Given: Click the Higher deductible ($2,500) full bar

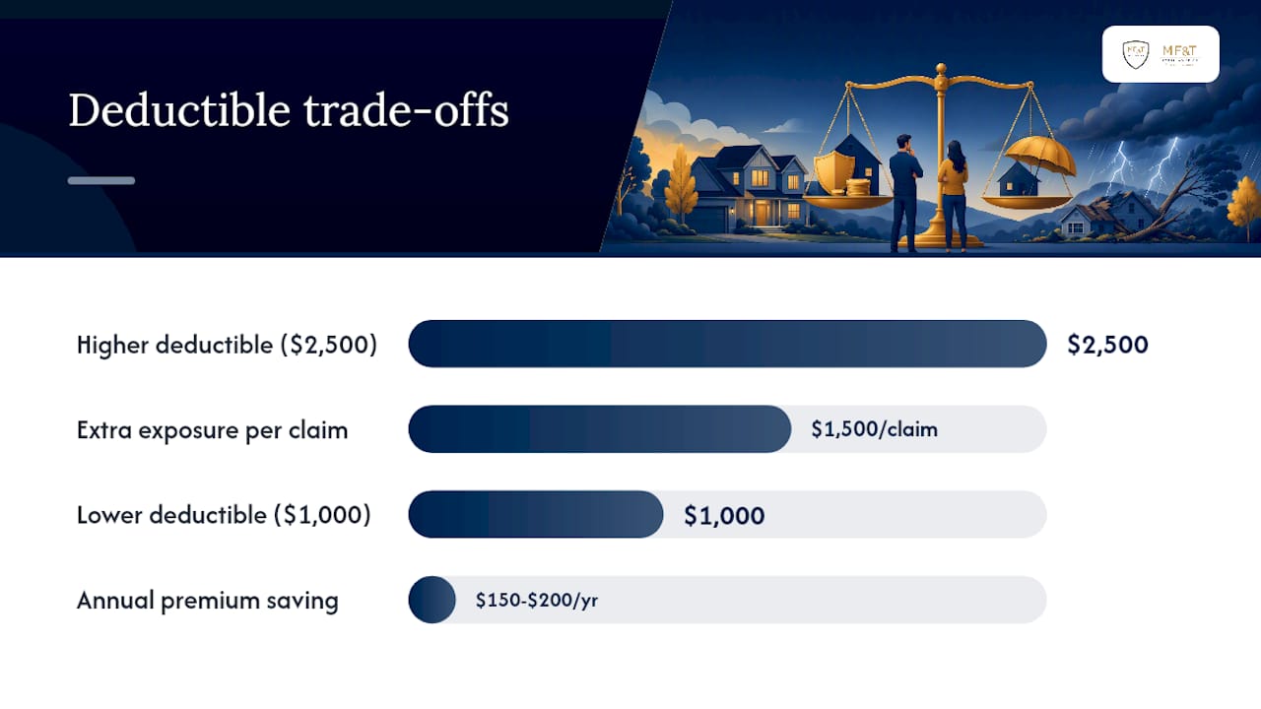Looking at the screenshot, I should pyautogui.click(x=727, y=344).
